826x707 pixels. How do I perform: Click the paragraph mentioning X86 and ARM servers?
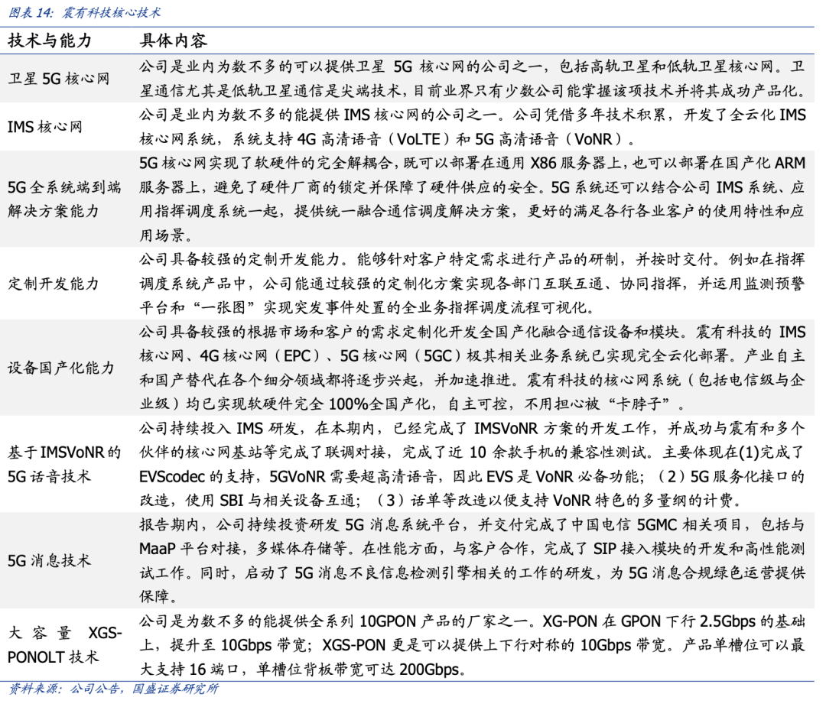[x=471, y=198]
